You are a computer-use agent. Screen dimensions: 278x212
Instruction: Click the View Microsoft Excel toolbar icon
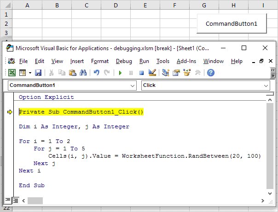coord(12,73)
